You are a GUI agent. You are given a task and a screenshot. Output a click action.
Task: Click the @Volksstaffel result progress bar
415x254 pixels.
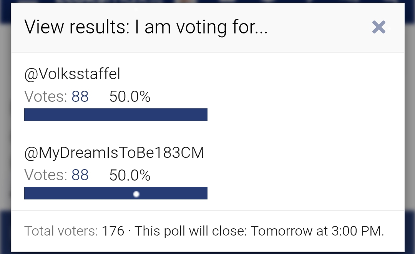(116, 115)
